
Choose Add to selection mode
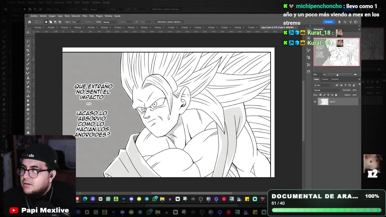tap(51, 22)
